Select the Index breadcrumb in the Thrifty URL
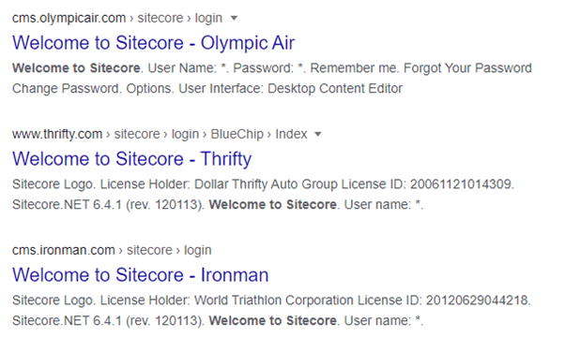 click(x=291, y=134)
